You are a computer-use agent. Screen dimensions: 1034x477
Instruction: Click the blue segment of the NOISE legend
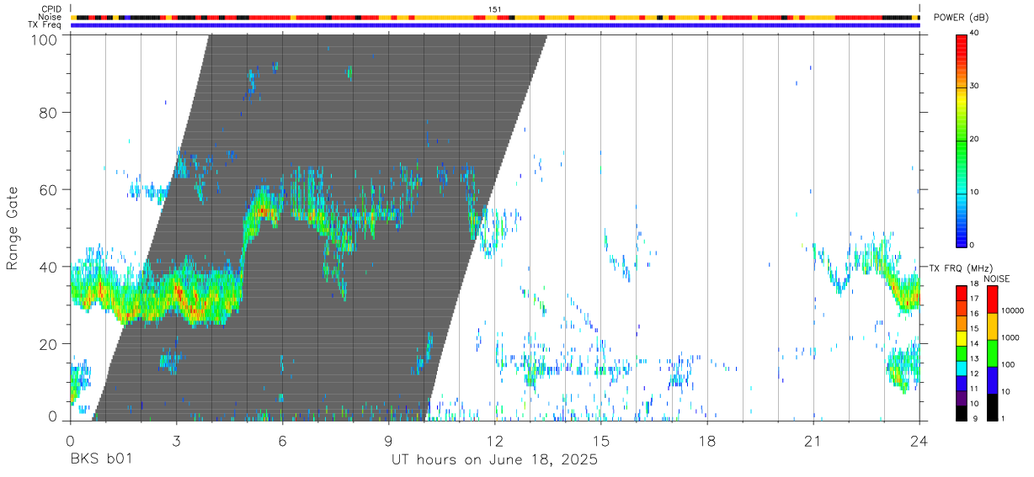[993, 379]
